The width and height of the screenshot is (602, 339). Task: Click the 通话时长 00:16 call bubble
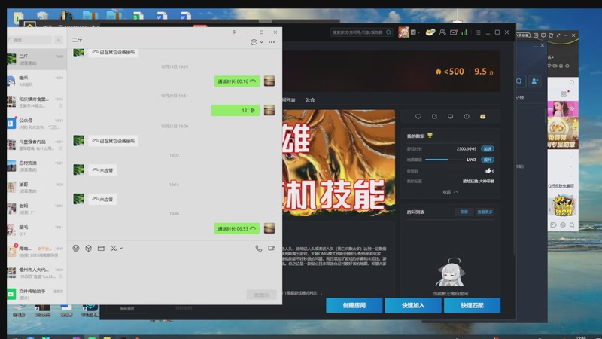(x=236, y=81)
